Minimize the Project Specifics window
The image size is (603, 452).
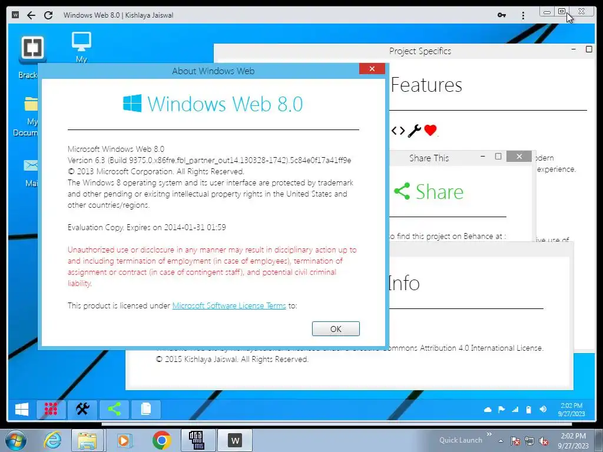click(x=574, y=49)
